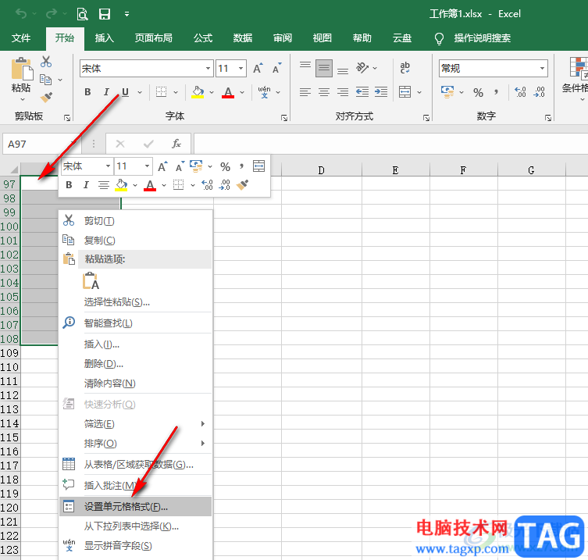Click Merge and Center icon in ribbon
The image size is (588, 560).
[405, 92]
